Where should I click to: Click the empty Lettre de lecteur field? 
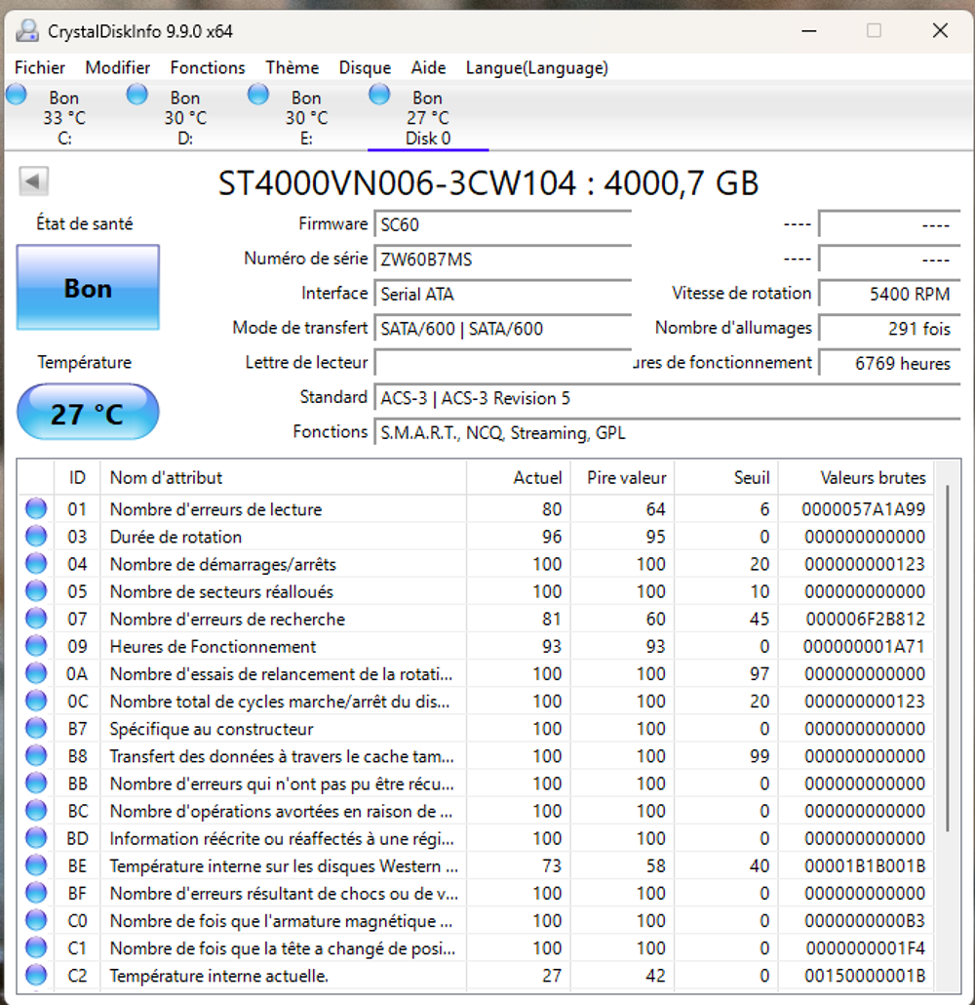point(503,363)
